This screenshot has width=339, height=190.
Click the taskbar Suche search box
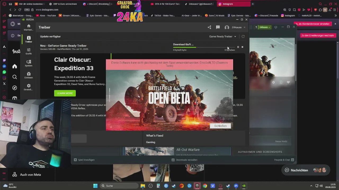tap(119, 186)
